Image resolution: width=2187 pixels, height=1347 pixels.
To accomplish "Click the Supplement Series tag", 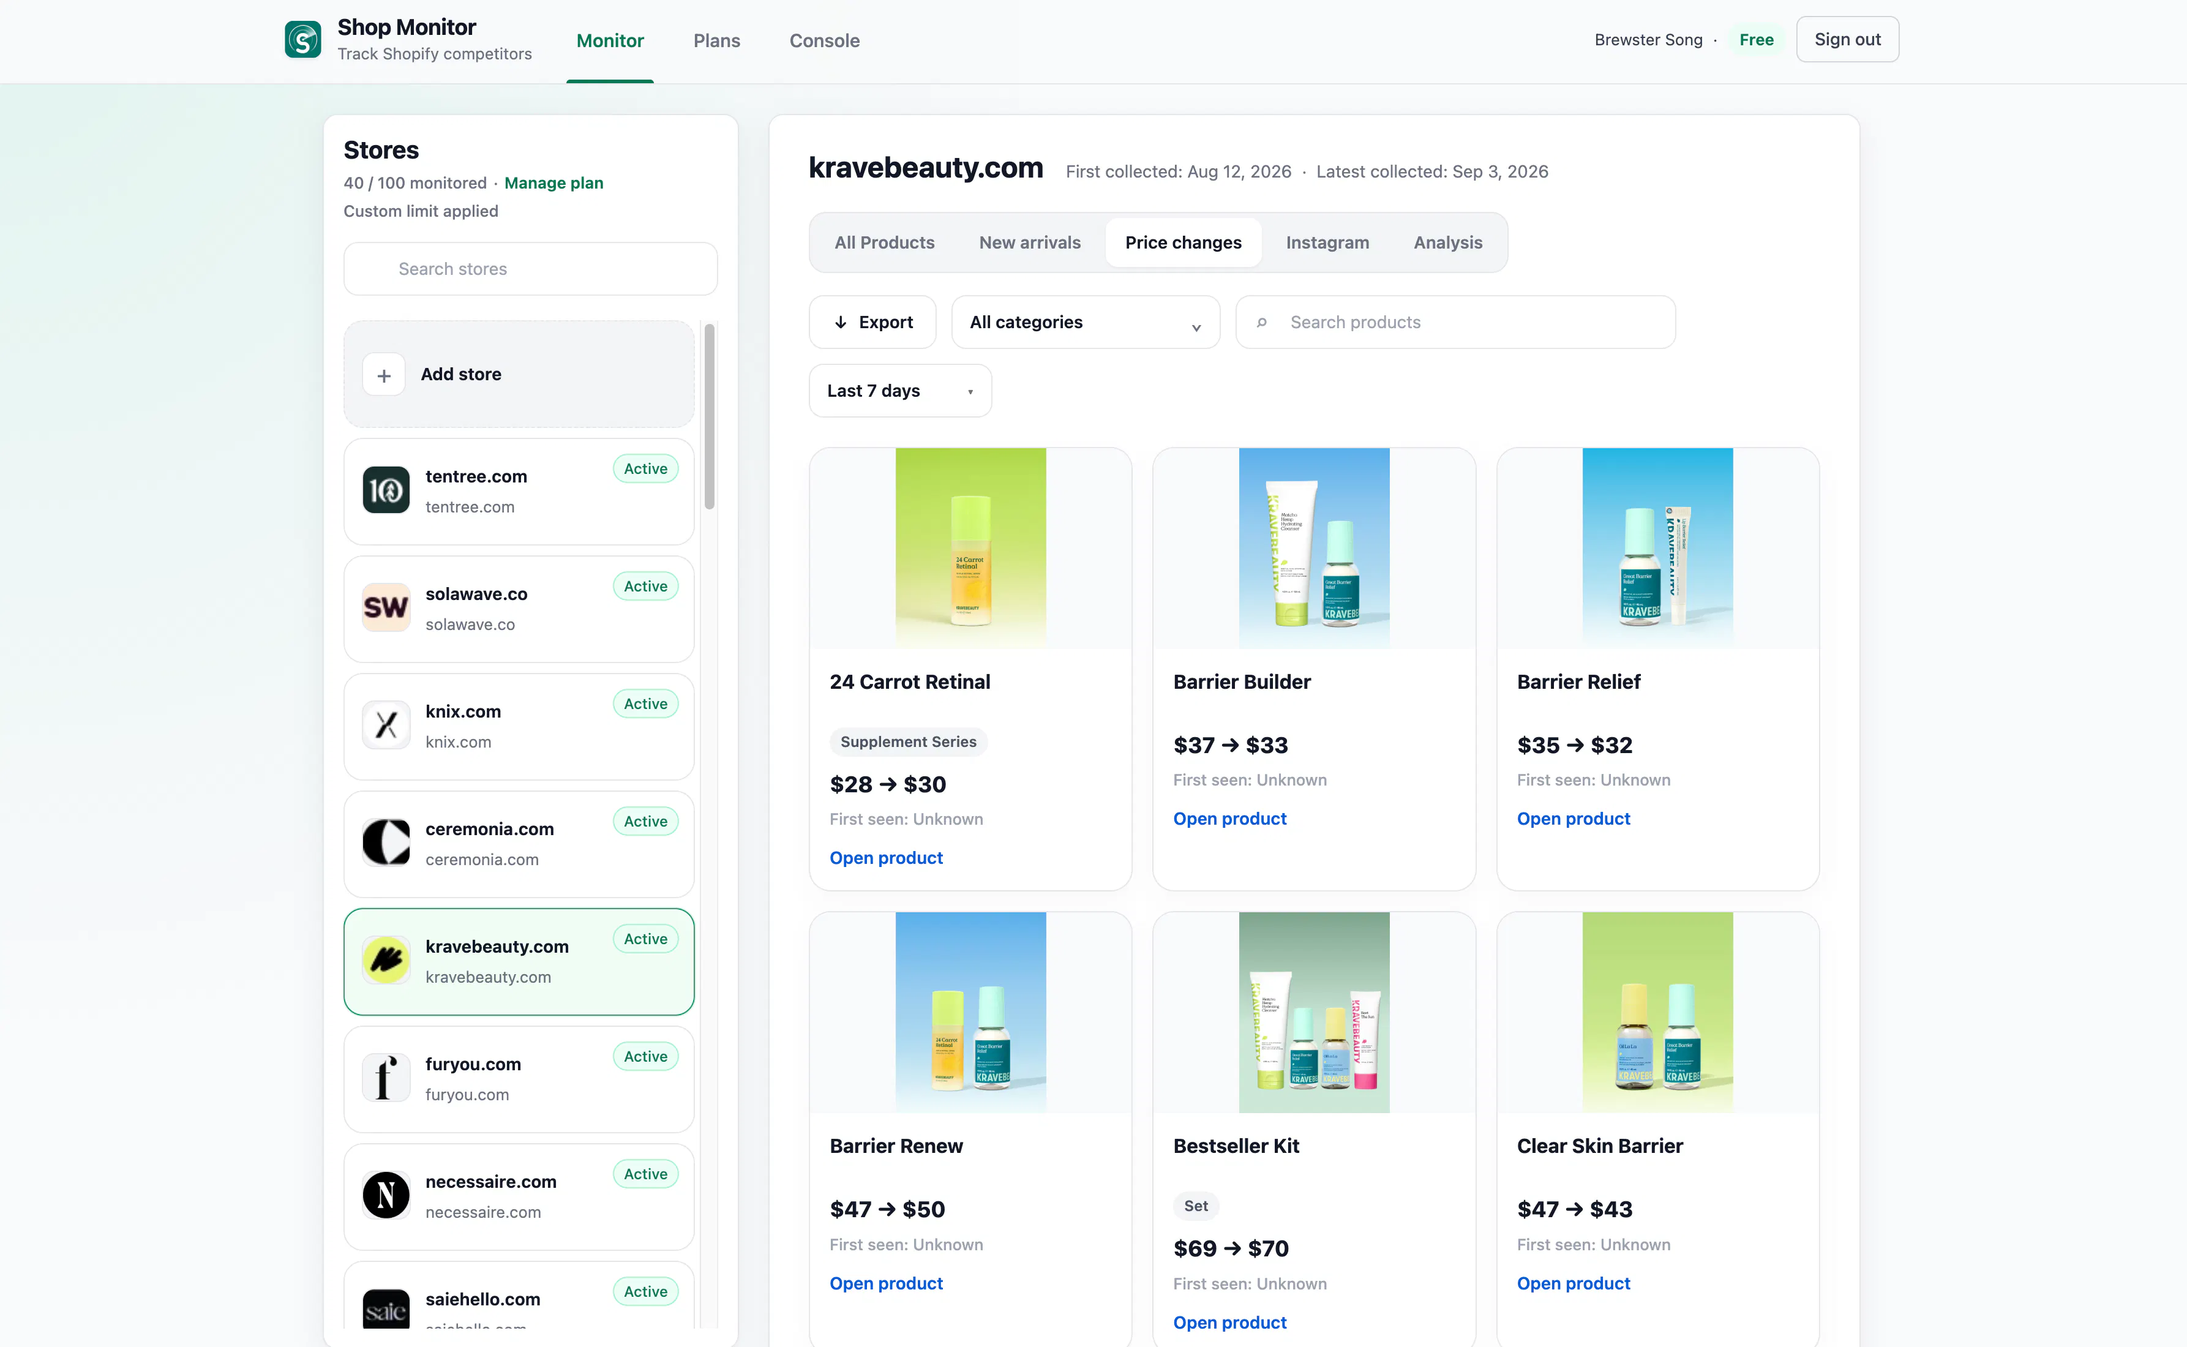I will (x=908, y=742).
